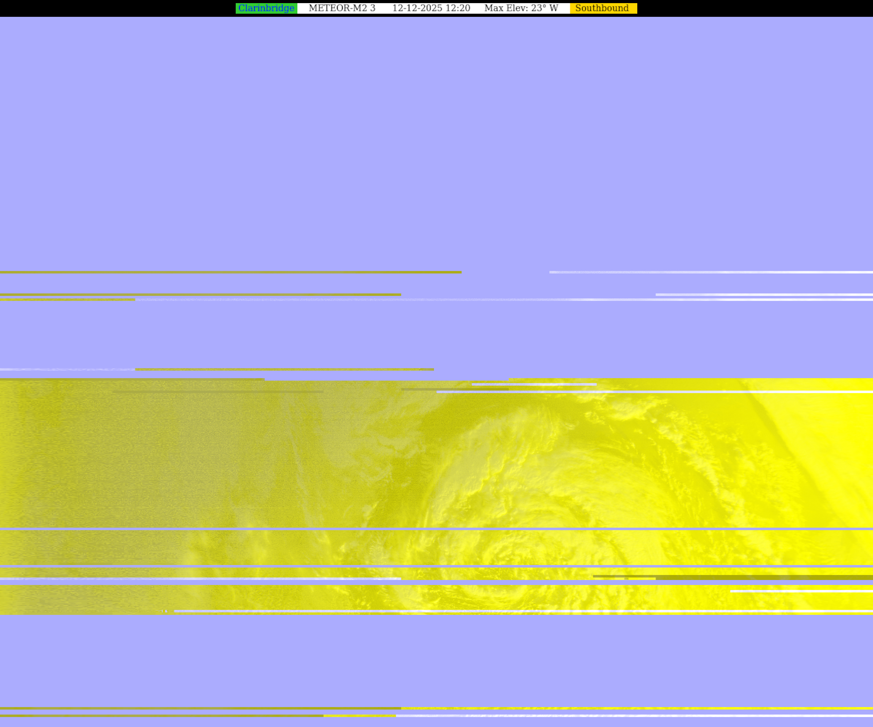873x727 pixels.
Task: Click the dark olive stripe at the image's right edge
Action: [769, 577]
